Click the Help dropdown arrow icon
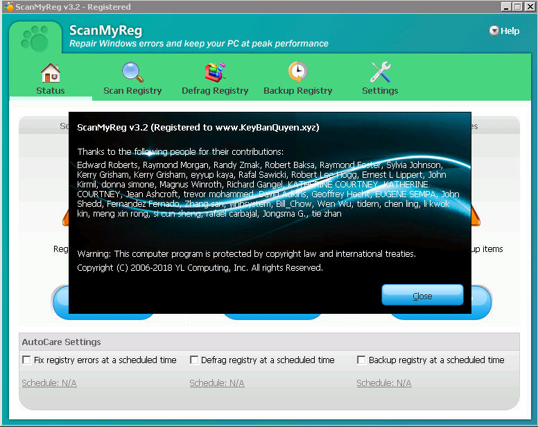Screen dimensions: 538x427 (x=494, y=31)
